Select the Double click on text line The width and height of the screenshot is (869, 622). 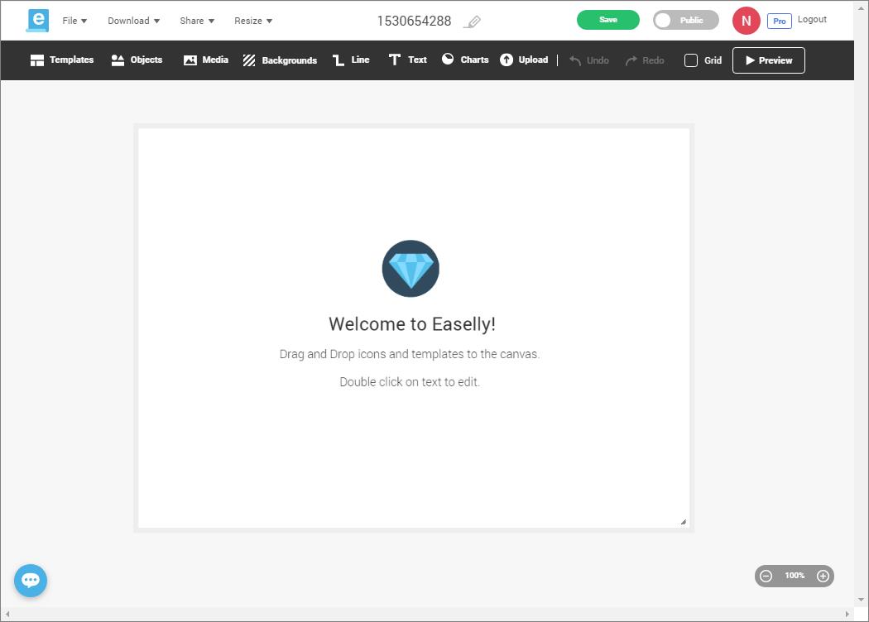[410, 381]
